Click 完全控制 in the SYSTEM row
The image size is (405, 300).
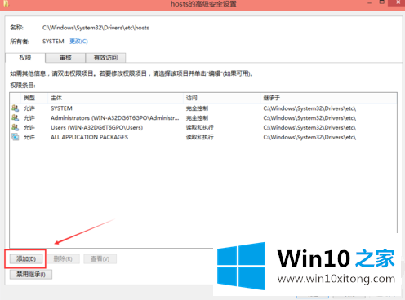pos(197,108)
